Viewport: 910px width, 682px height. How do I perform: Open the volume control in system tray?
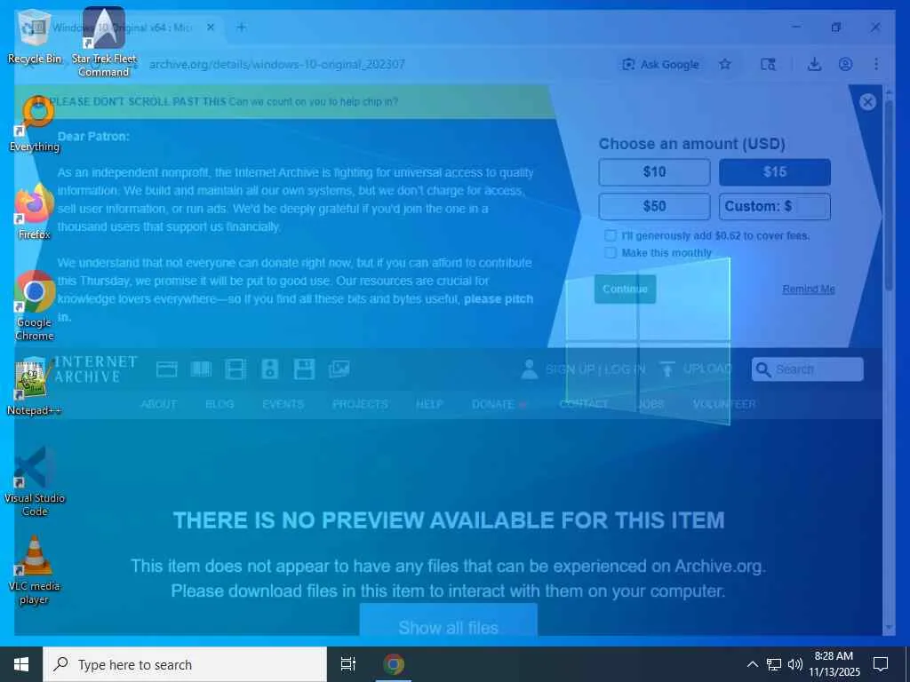coord(795,664)
